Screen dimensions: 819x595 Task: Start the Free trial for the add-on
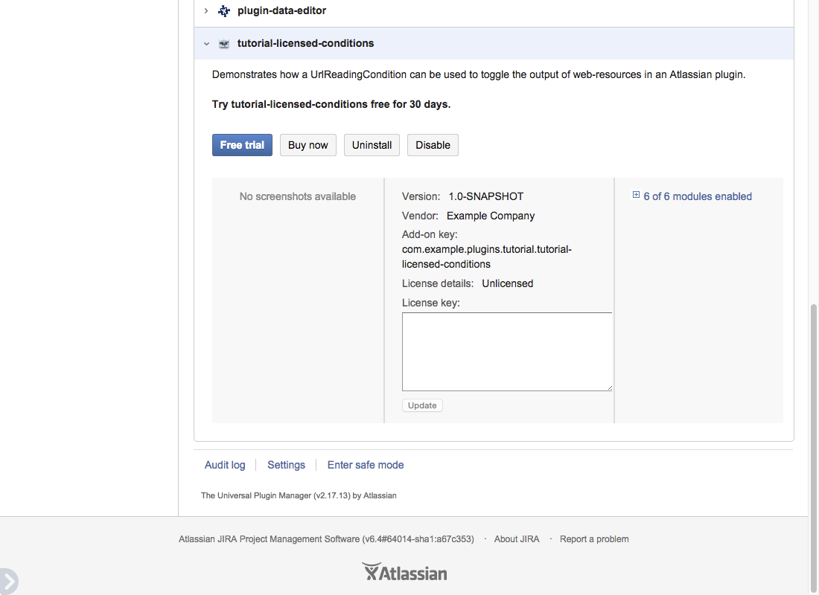242,145
